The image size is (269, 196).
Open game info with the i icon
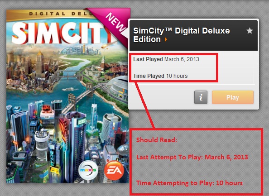tap(201, 97)
